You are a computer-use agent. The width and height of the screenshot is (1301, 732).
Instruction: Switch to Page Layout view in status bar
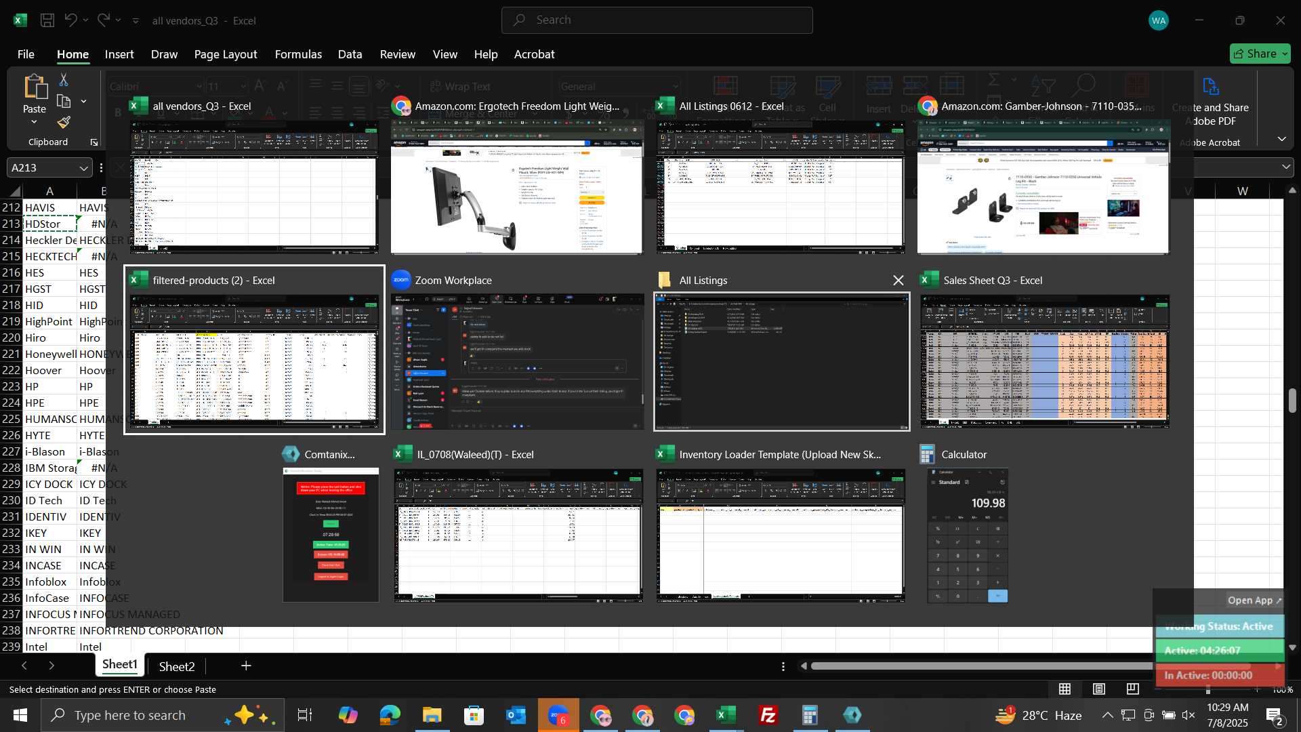1099,689
